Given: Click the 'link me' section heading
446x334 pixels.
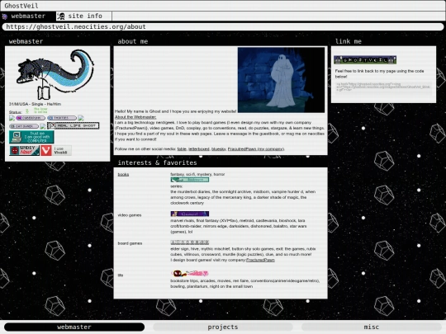Looking at the screenshot, I should 349,41.
